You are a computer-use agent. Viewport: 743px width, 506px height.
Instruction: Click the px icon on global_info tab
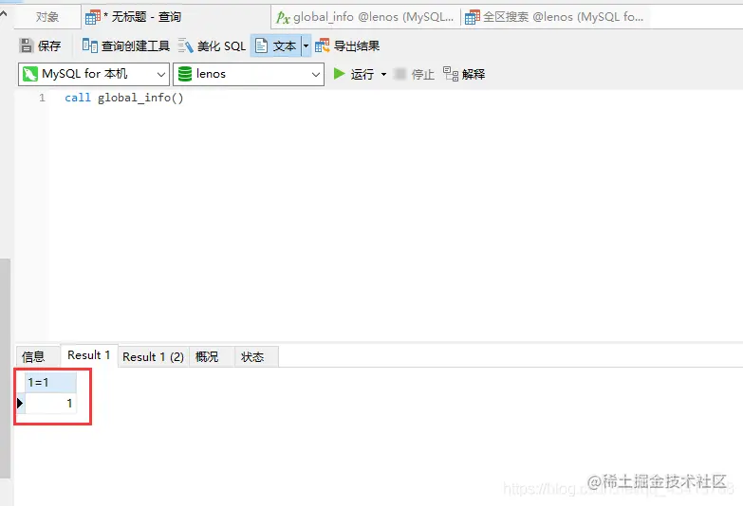point(283,17)
